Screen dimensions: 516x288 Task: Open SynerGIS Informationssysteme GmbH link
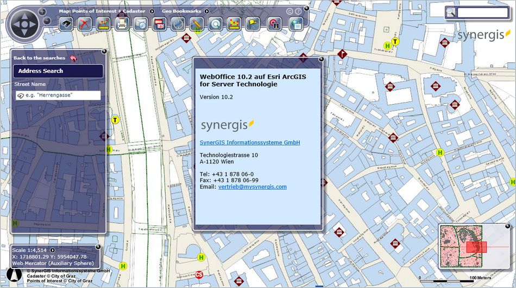(x=250, y=142)
